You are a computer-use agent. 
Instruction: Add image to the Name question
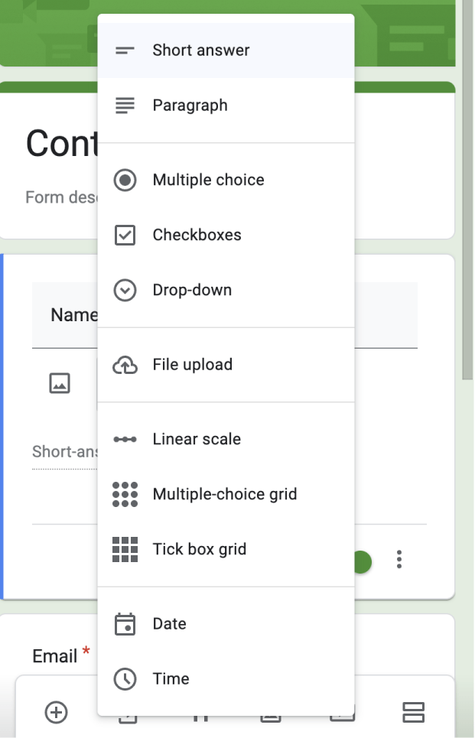(60, 383)
